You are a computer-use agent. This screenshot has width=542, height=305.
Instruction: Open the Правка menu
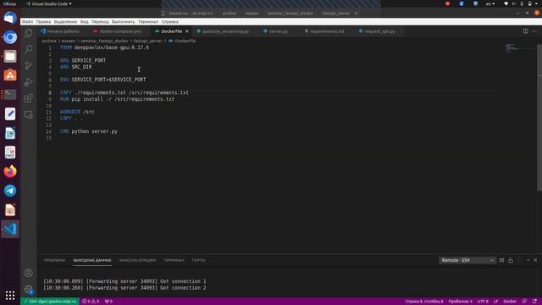point(43,22)
